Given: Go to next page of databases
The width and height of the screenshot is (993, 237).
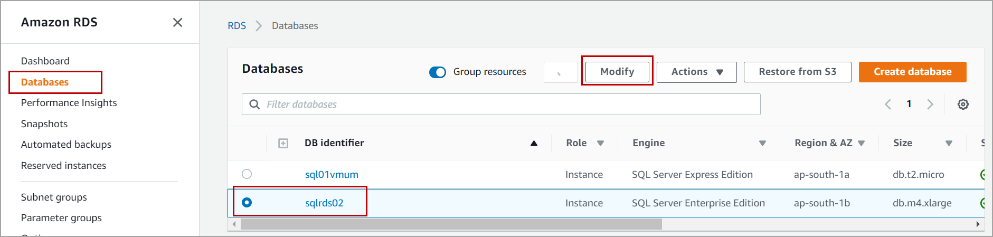Looking at the screenshot, I should (930, 105).
